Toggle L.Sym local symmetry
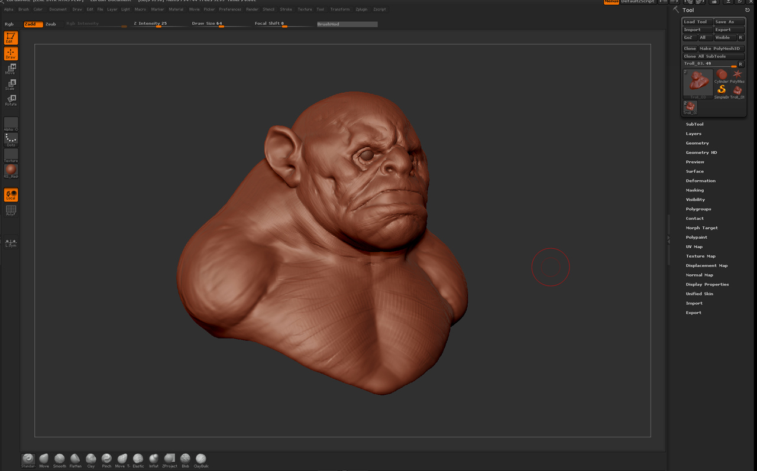The width and height of the screenshot is (757, 471). (x=11, y=242)
